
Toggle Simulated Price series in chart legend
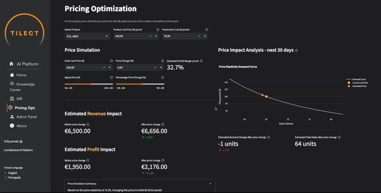tap(357, 86)
